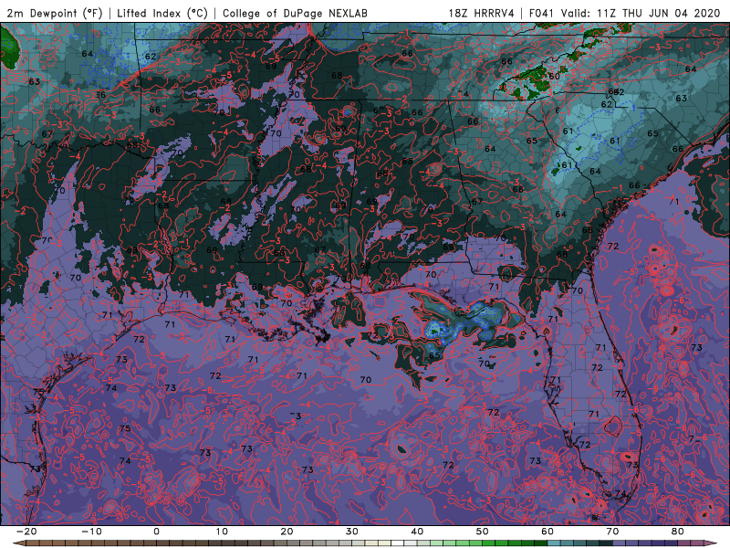Viewport: 730px width, 548px height.
Task: Click the '80' label on the color scale
Action: pyautogui.click(x=678, y=532)
